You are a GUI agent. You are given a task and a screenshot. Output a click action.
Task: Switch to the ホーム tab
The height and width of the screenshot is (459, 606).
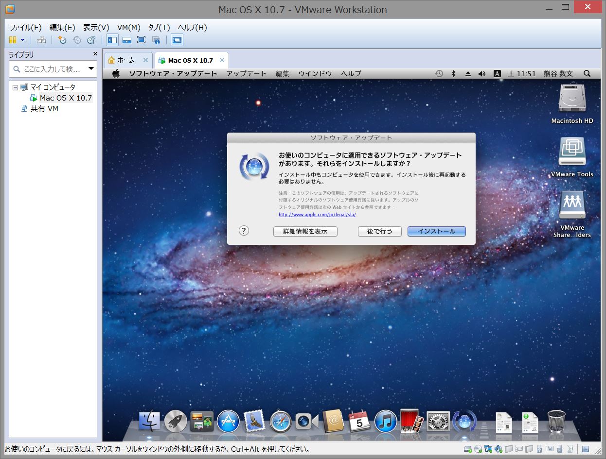tap(125, 60)
